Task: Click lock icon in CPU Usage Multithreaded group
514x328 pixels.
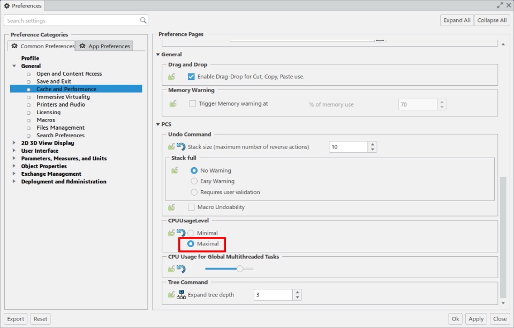Action: pos(172,269)
